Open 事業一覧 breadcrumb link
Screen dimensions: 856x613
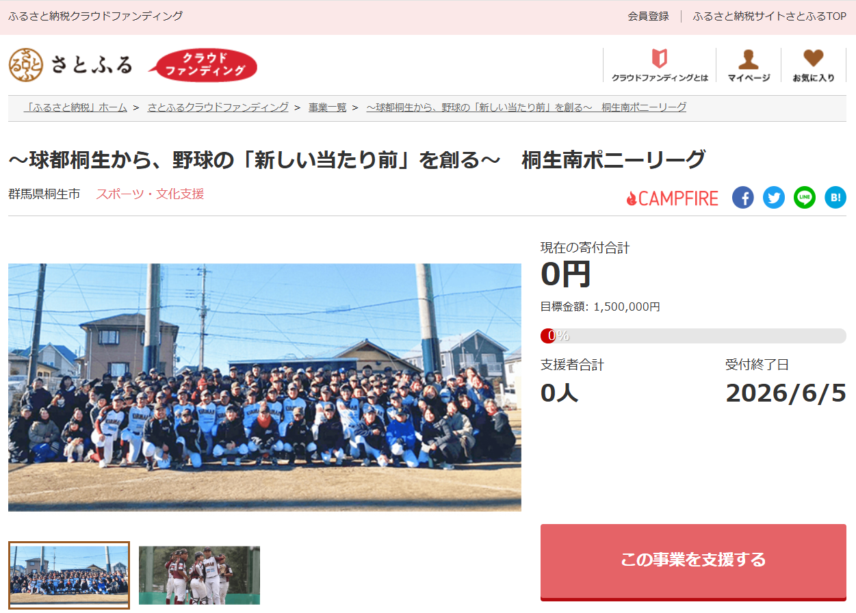327,107
